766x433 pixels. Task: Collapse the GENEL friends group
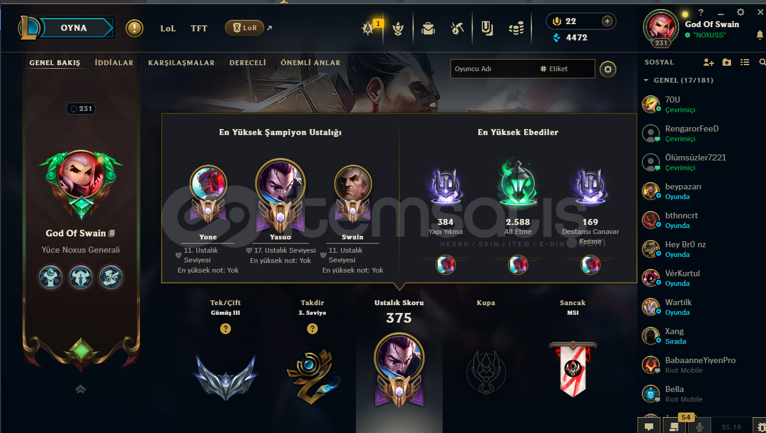click(646, 80)
